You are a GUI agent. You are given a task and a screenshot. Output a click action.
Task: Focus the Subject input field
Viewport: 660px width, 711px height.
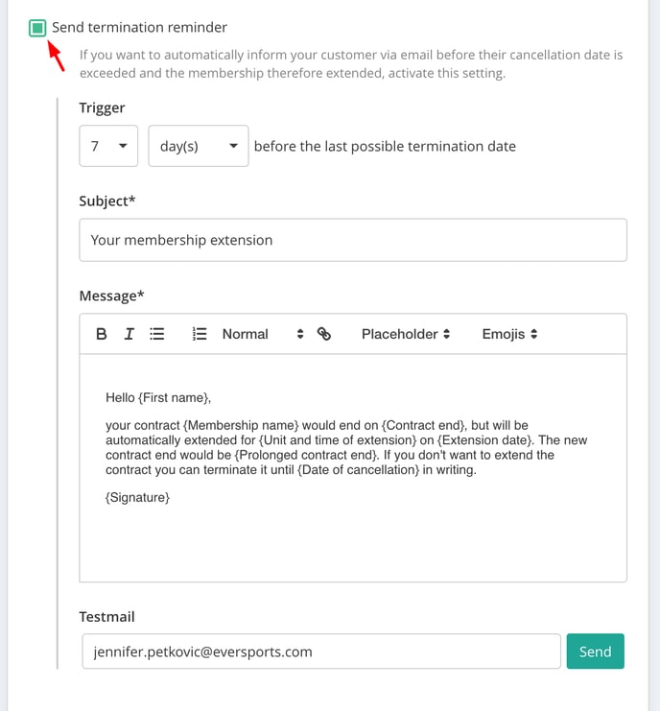pos(353,240)
